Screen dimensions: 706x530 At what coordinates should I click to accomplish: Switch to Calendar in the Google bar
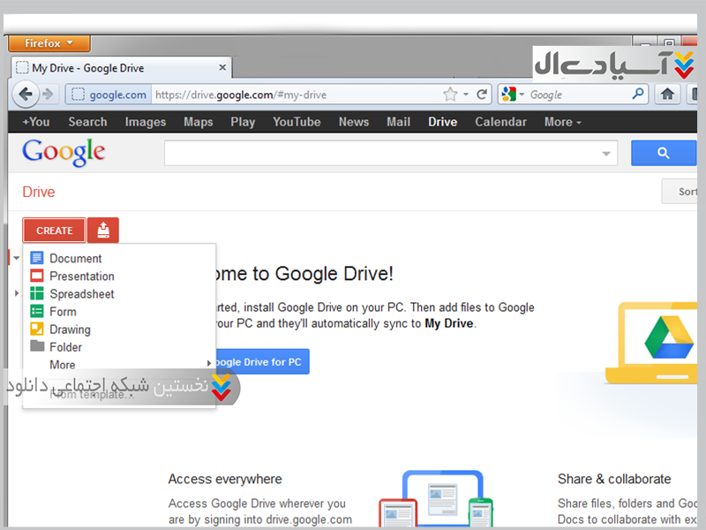[500, 122]
